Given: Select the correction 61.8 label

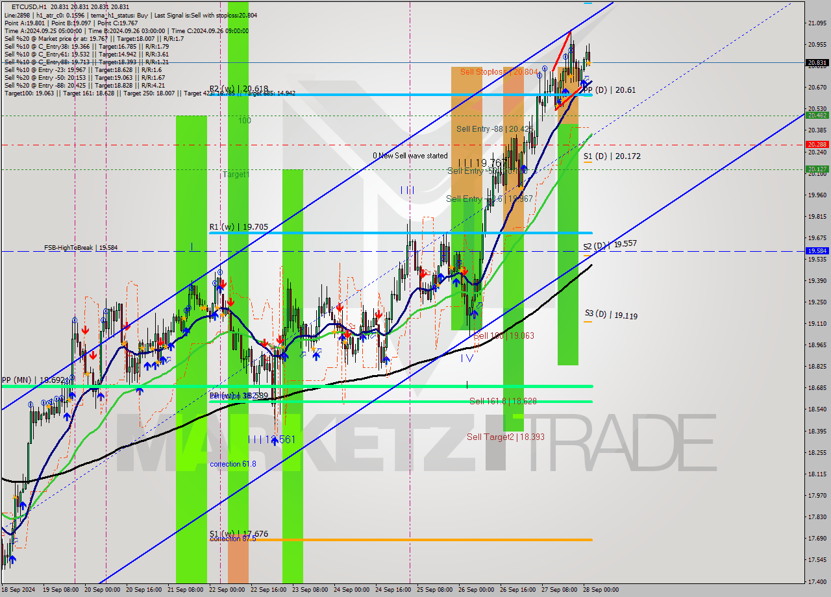Looking at the screenshot, I should [232, 464].
